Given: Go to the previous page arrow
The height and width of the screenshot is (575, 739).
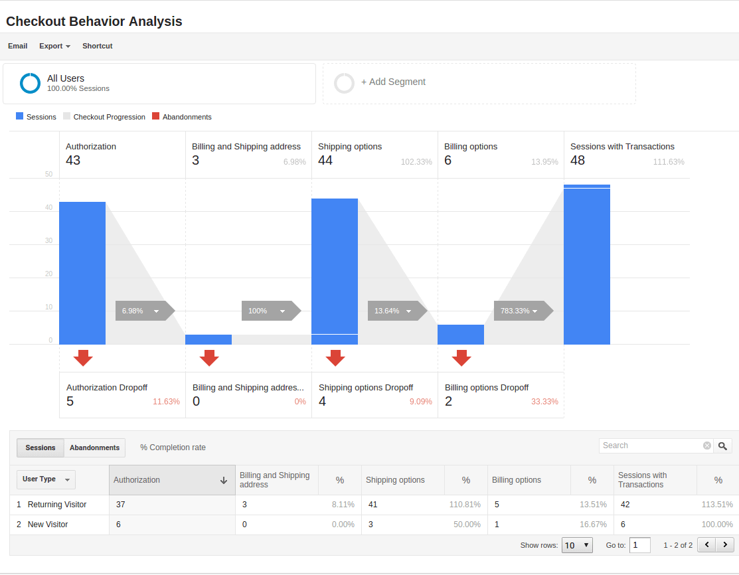Looking at the screenshot, I should [707, 545].
